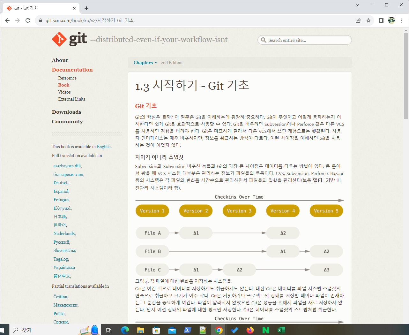Select Book in sidebar
Viewport: 409px width, 335px height.
tap(63, 85)
